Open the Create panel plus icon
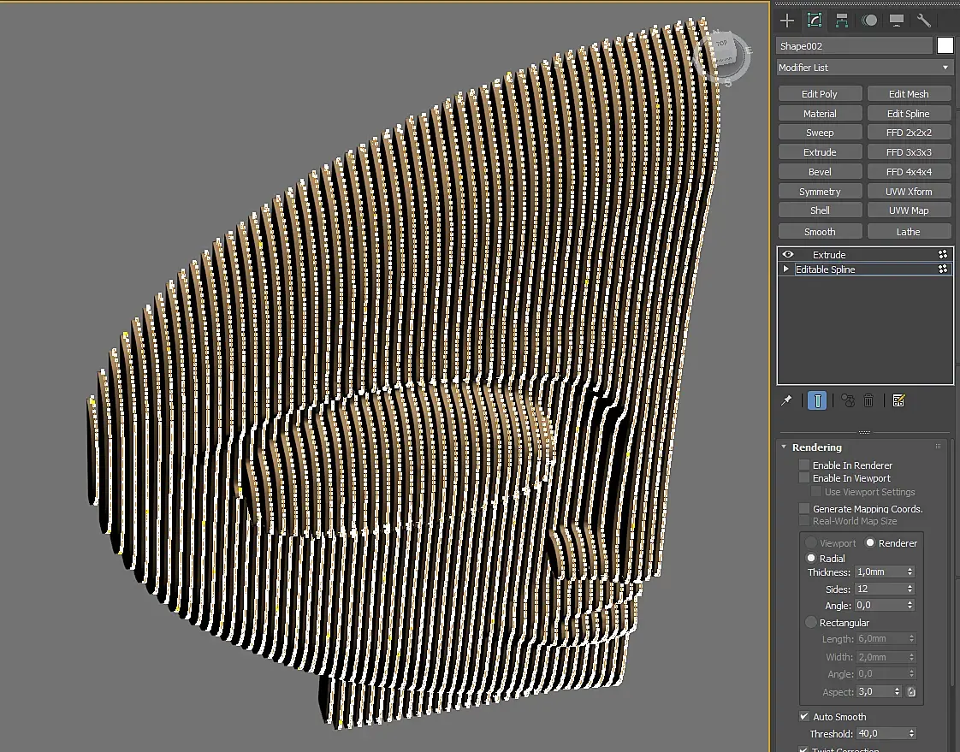Viewport: 960px width, 752px height. click(x=786, y=21)
